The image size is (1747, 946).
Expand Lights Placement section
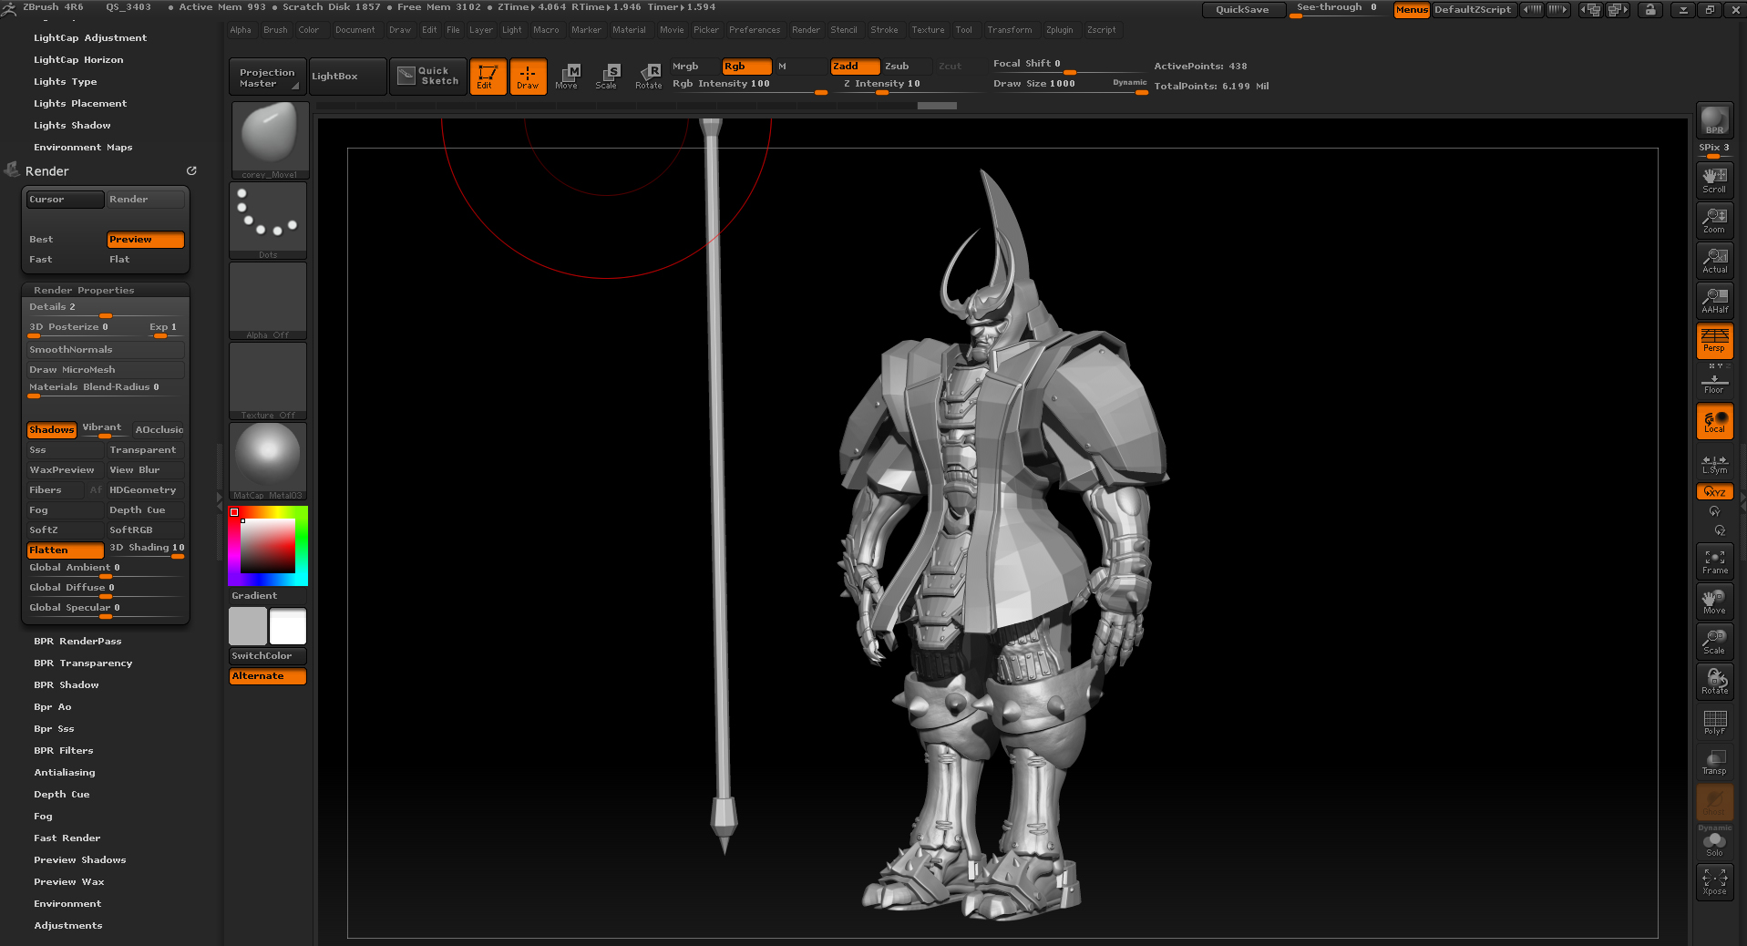[80, 104]
